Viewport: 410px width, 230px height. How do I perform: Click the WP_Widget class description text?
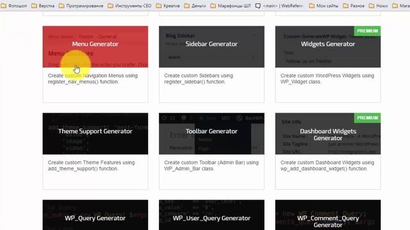click(x=327, y=79)
